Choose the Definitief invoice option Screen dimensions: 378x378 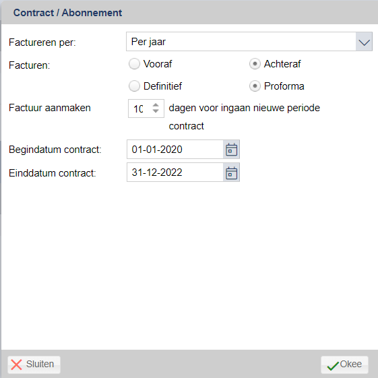click(134, 86)
